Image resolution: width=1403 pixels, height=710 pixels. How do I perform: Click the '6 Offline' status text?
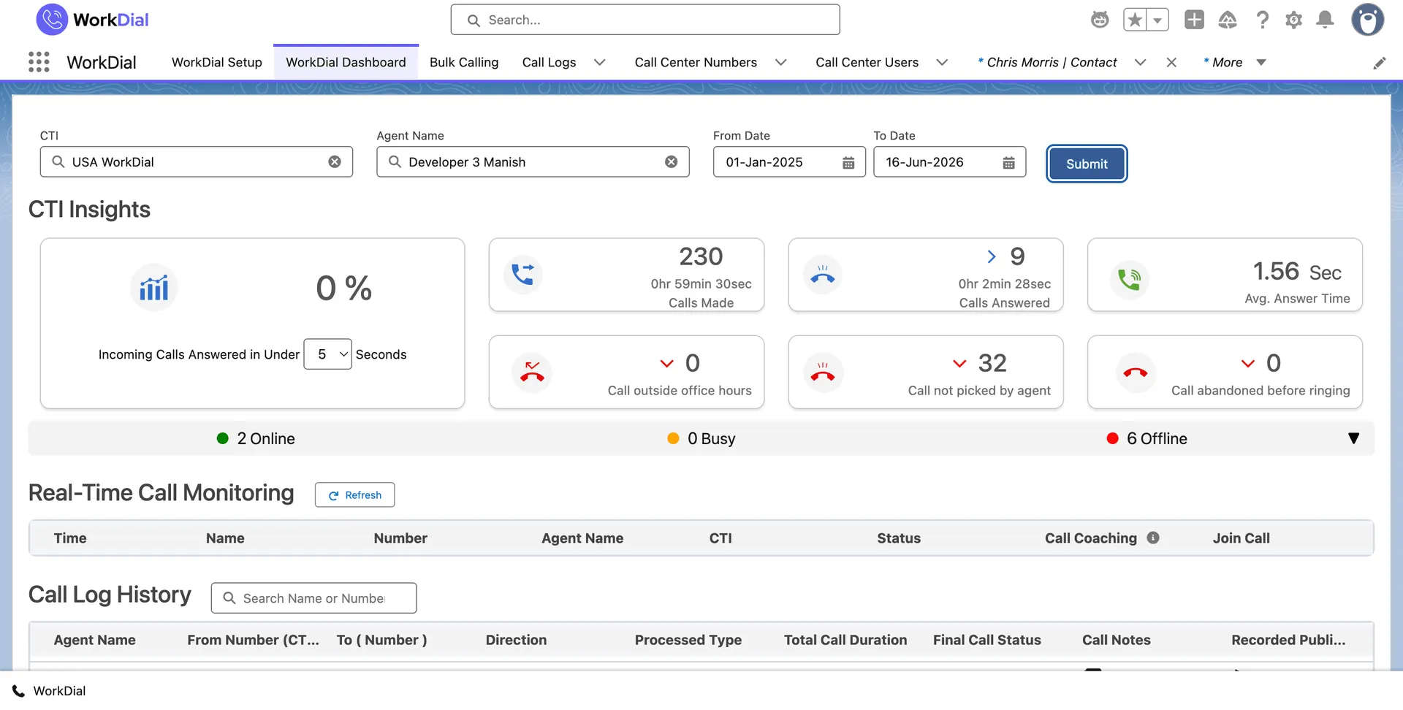(1157, 438)
